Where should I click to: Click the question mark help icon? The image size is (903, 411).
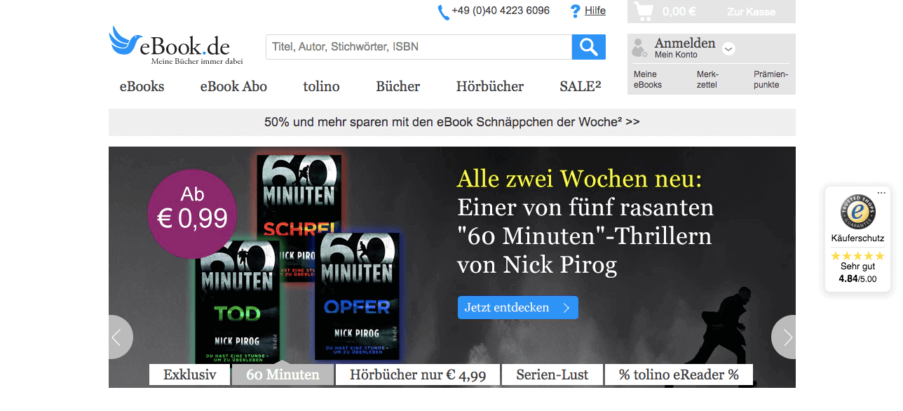pos(576,11)
